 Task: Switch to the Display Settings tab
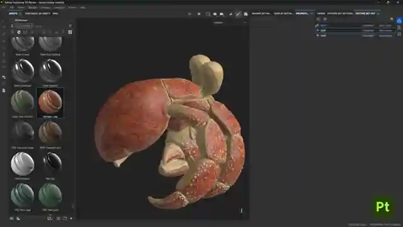pyautogui.click(x=283, y=13)
